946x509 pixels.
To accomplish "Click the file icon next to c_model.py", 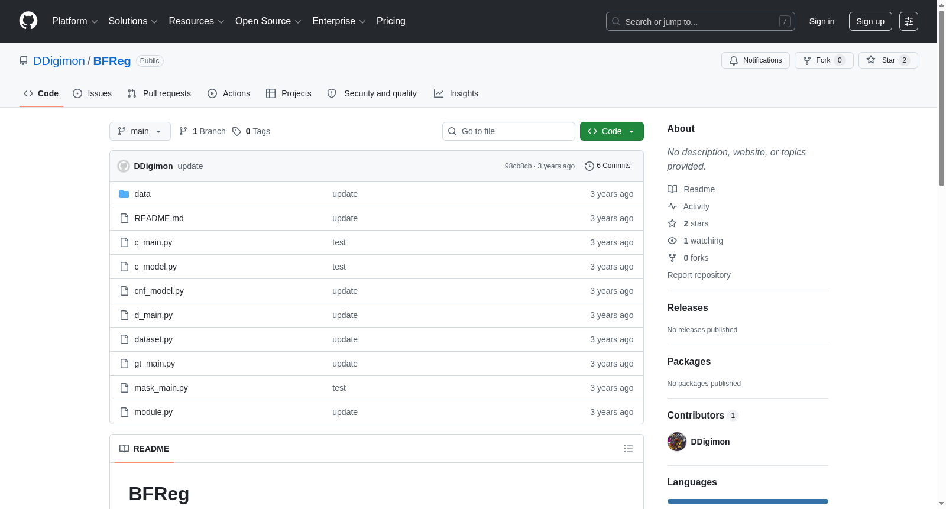I will tap(124, 267).
